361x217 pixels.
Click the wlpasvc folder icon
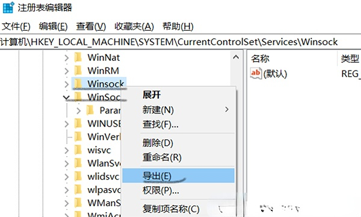[x=78, y=190]
